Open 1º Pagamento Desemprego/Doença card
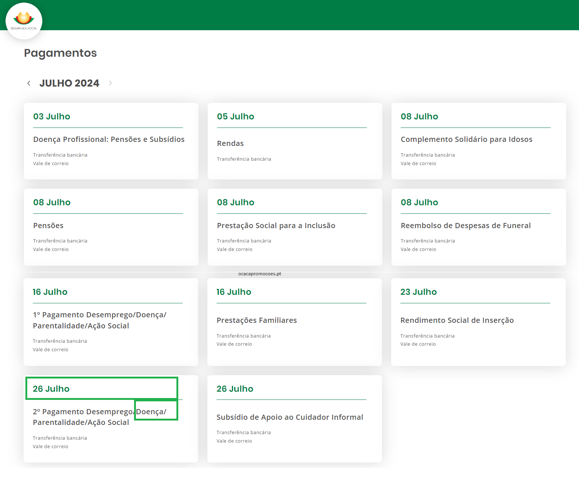Screen dimensions: 579x478 pyautogui.click(x=99, y=320)
